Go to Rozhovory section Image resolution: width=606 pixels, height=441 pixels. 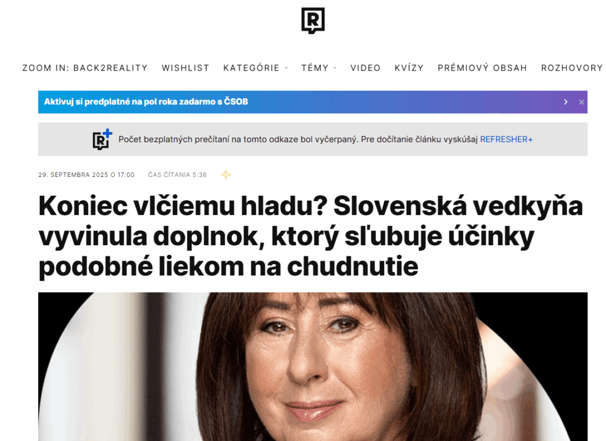572,68
